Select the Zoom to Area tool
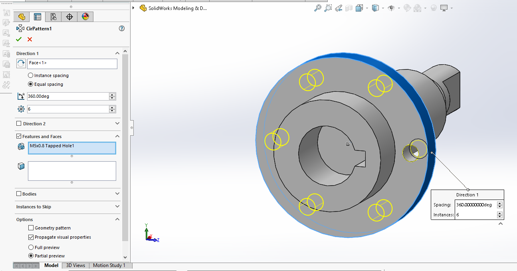This screenshot has width=517, height=271. (x=328, y=8)
